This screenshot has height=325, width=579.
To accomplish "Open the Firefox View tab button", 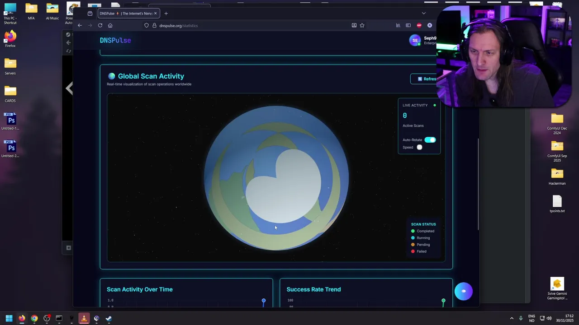I will (x=90, y=13).
